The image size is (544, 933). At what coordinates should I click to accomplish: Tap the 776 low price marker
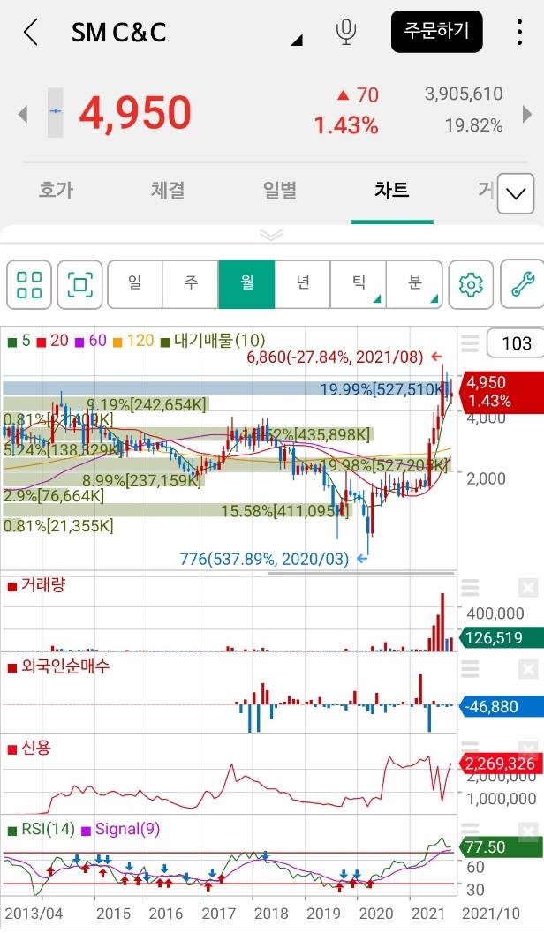(x=274, y=560)
